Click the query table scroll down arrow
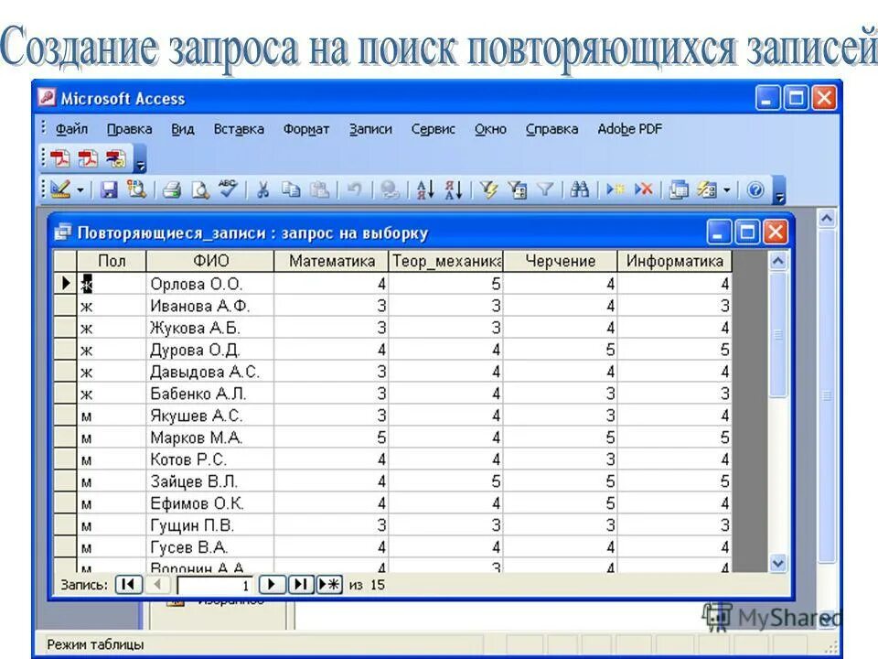 coord(778,563)
